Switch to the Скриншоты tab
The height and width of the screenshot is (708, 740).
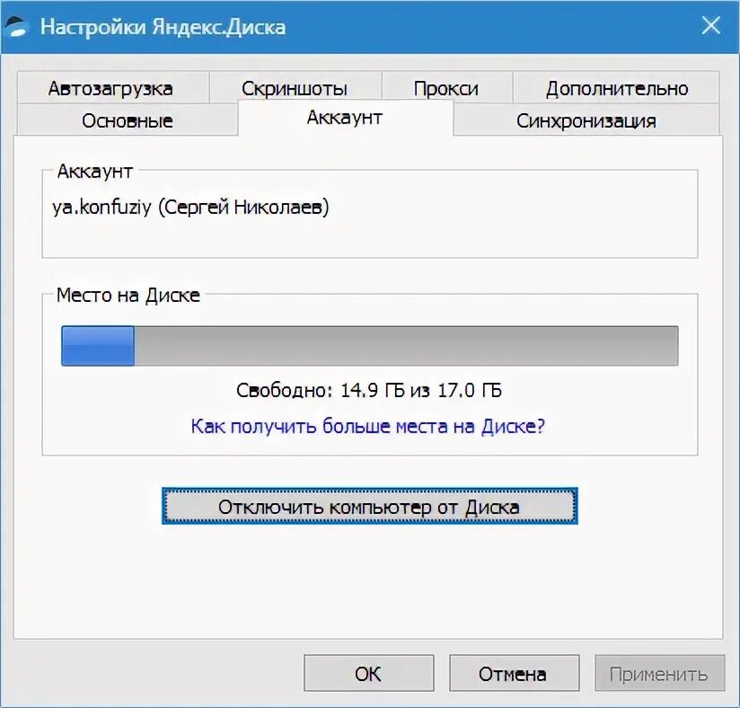(295, 88)
